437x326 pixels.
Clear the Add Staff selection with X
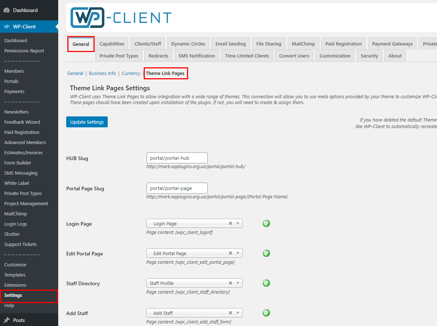pos(230,313)
